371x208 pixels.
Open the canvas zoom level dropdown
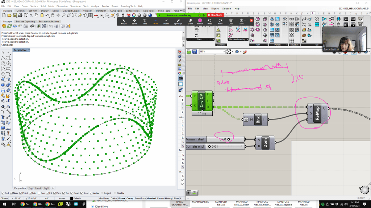click(223, 52)
